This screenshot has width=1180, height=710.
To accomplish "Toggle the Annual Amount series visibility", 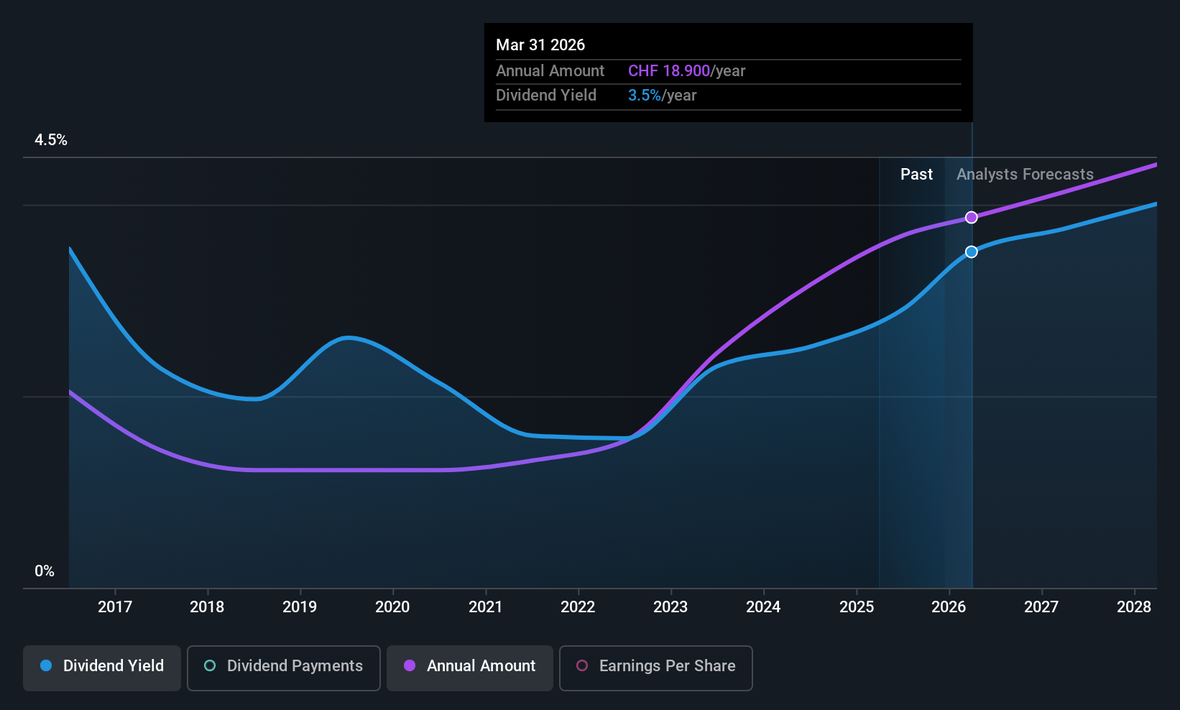I will click(469, 666).
